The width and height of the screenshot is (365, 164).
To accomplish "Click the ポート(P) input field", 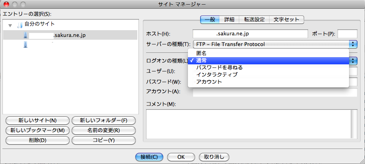I will pos(347,34).
